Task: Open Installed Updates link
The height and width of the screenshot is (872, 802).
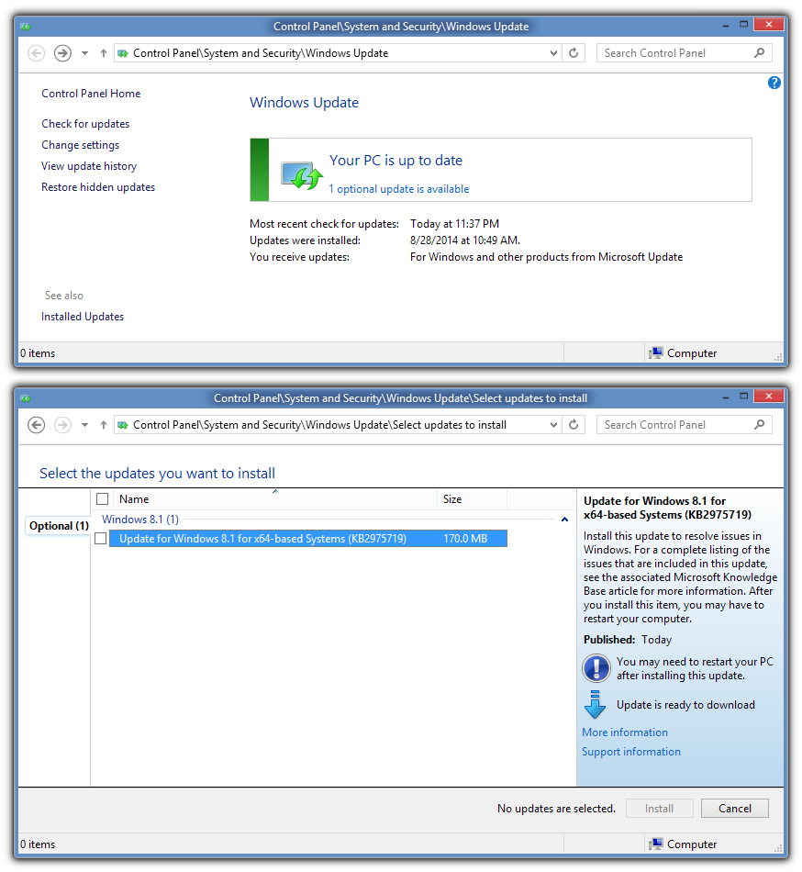Action: pyautogui.click(x=83, y=317)
